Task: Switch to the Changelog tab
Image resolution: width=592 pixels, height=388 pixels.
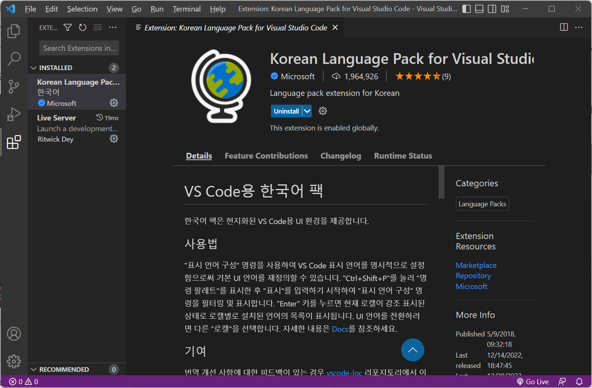Action: (341, 156)
